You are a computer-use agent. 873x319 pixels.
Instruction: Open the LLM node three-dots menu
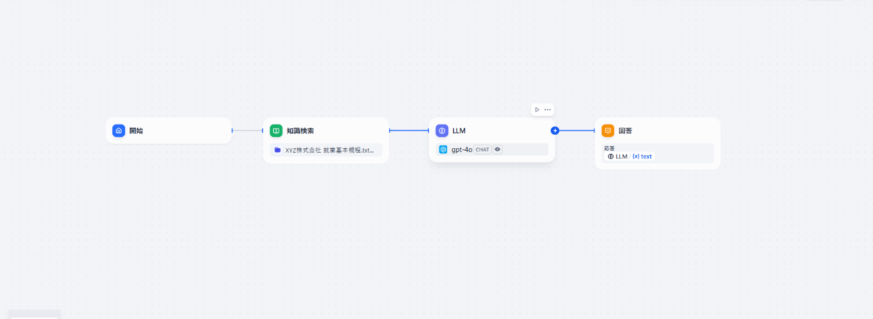pos(547,110)
